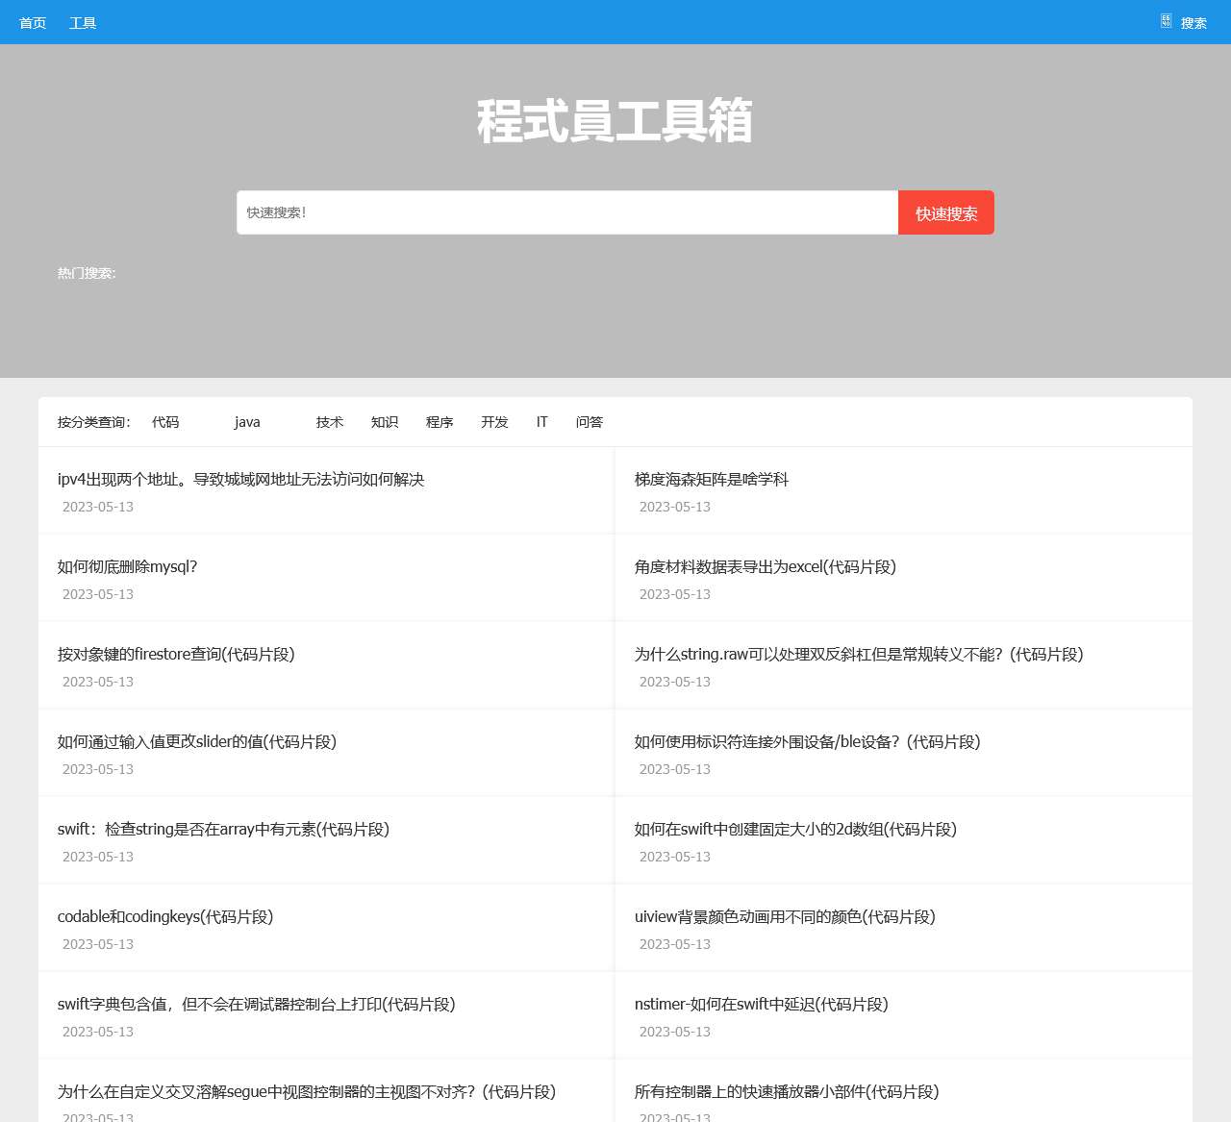Screen dimensions: 1231x1122
Task: Click the red 快速搜索 button
Action: point(946,212)
